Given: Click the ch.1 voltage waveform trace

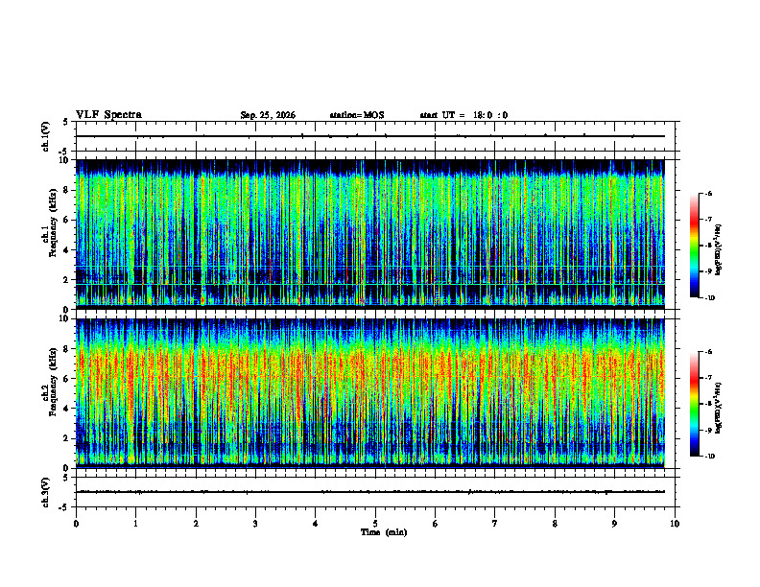Looking at the screenshot, I should click(x=370, y=136).
